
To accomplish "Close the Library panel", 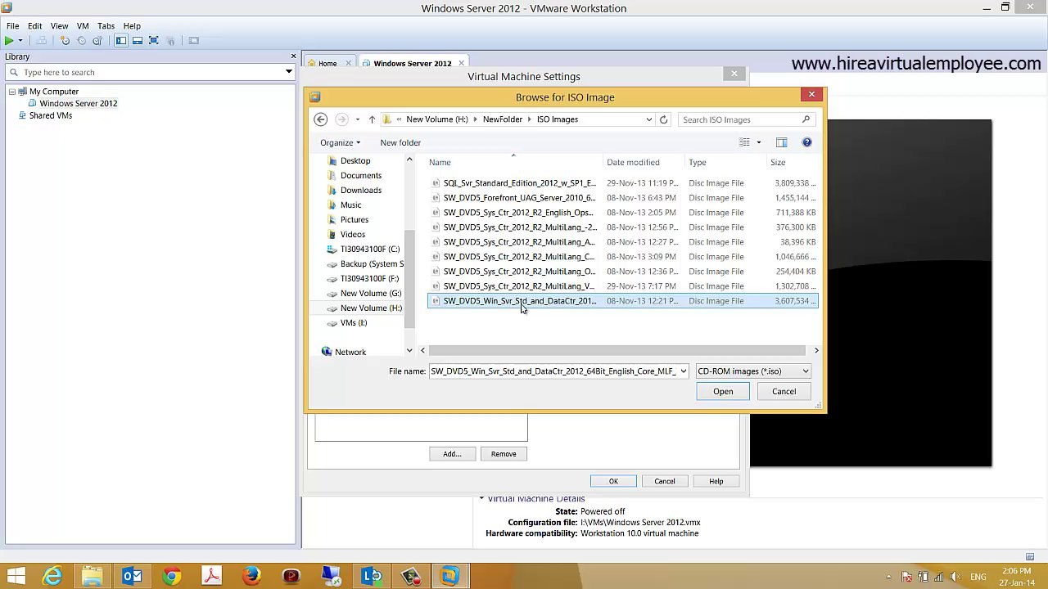I will coord(293,56).
